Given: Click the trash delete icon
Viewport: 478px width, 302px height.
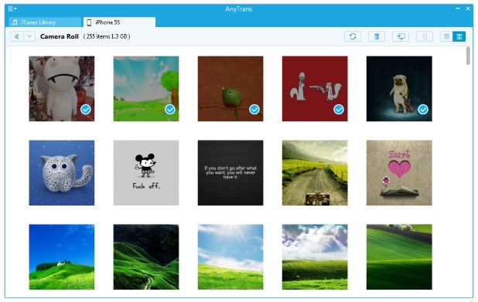Looking at the screenshot, I should 377,36.
